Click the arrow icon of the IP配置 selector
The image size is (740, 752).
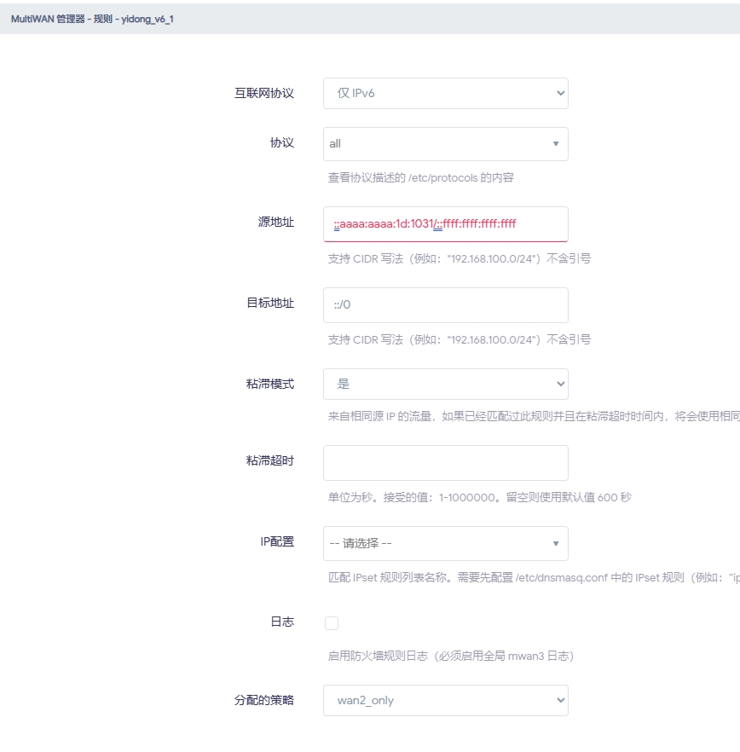pos(556,543)
